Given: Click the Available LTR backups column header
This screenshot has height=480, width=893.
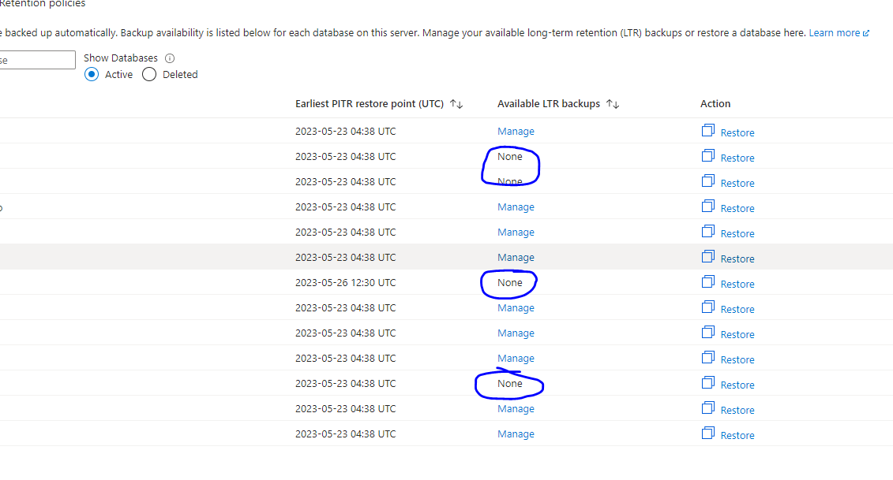Looking at the screenshot, I should tap(549, 103).
